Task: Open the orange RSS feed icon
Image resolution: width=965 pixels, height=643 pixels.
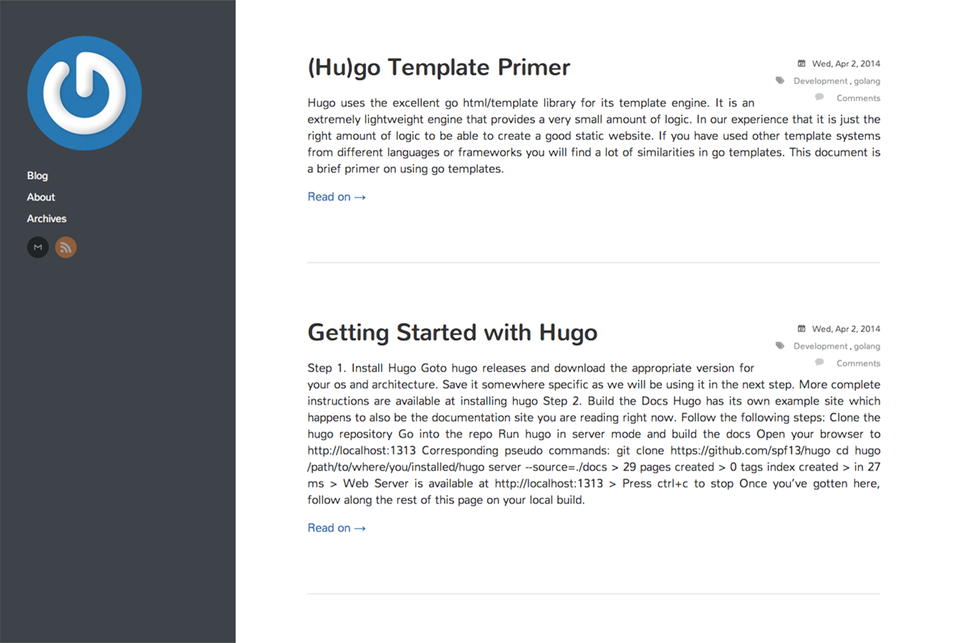Action: click(x=66, y=248)
